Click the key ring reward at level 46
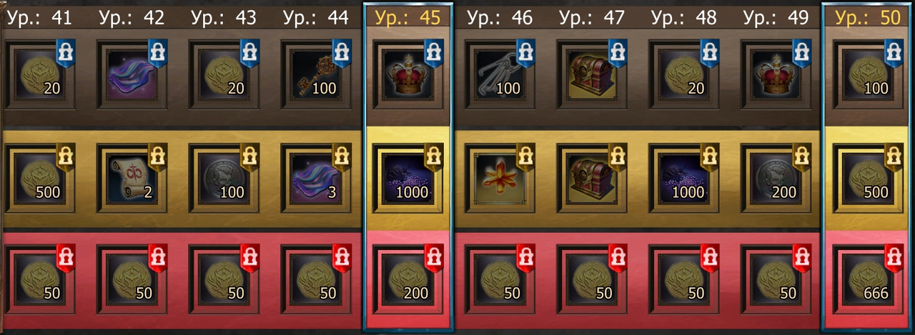915x335 pixels. click(500, 74)
